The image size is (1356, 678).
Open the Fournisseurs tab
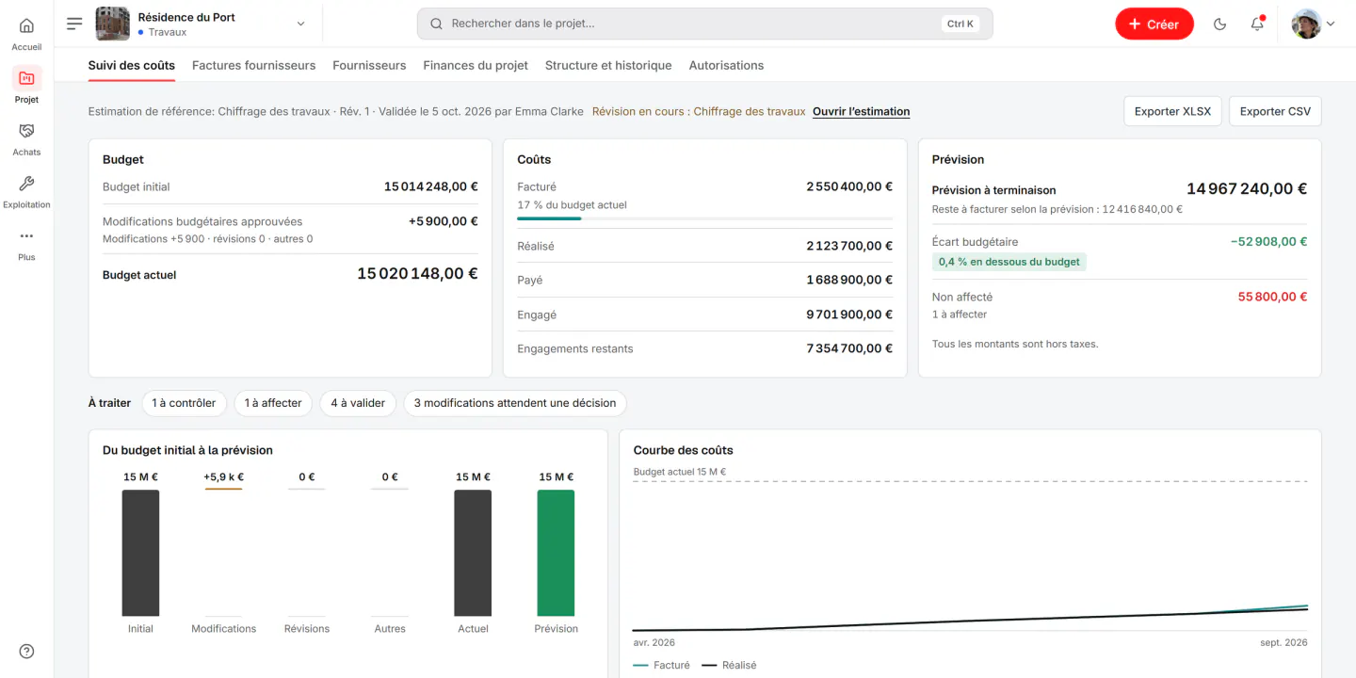tap(369, 66)
